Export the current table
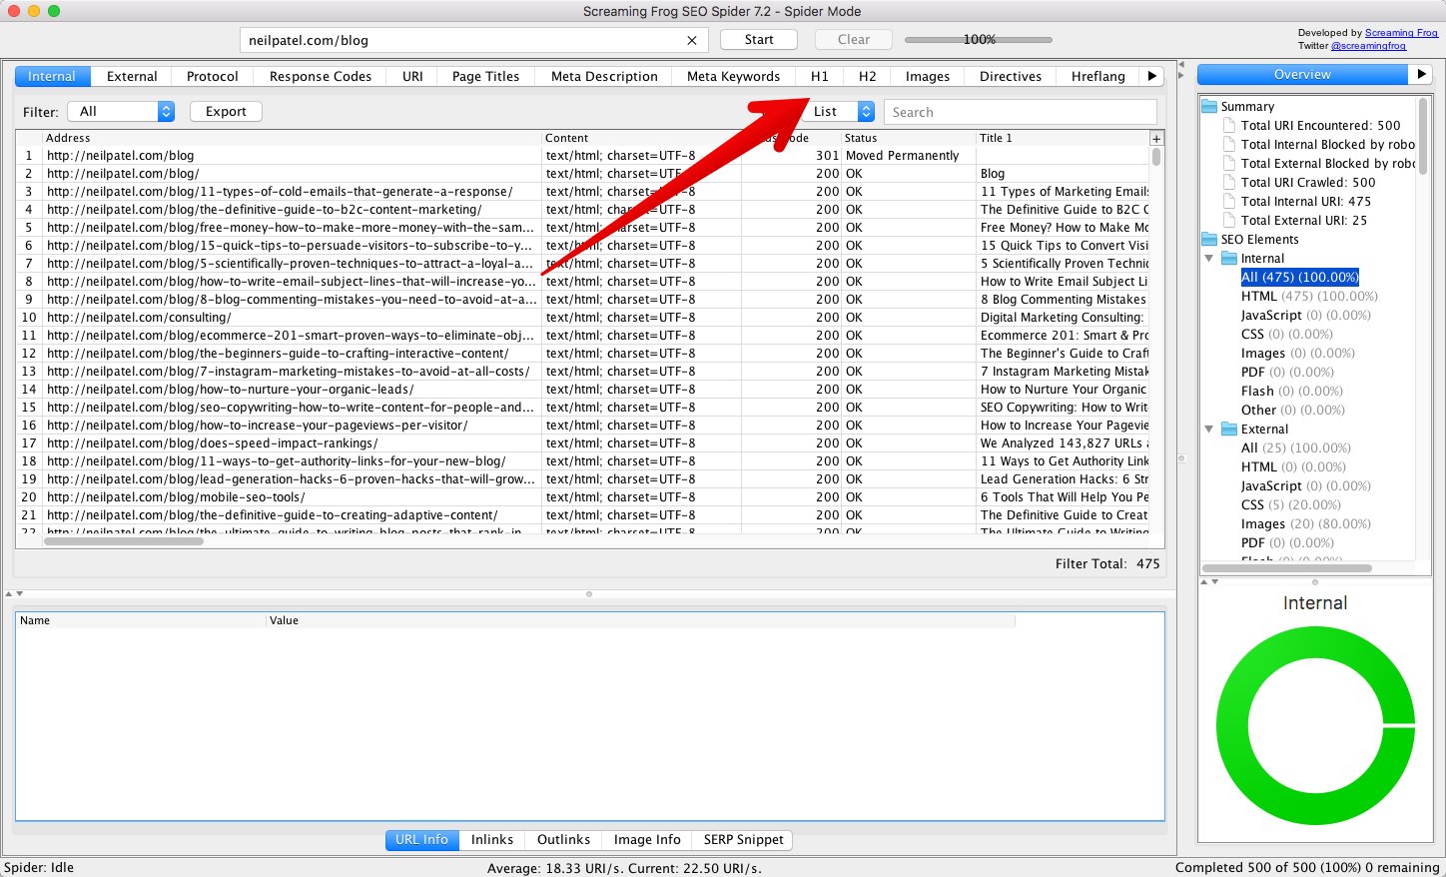This screenshot has height=877, width=1446. click(x=226, y=112)
